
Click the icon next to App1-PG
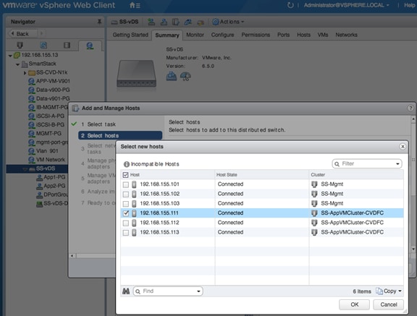point(39,177)
